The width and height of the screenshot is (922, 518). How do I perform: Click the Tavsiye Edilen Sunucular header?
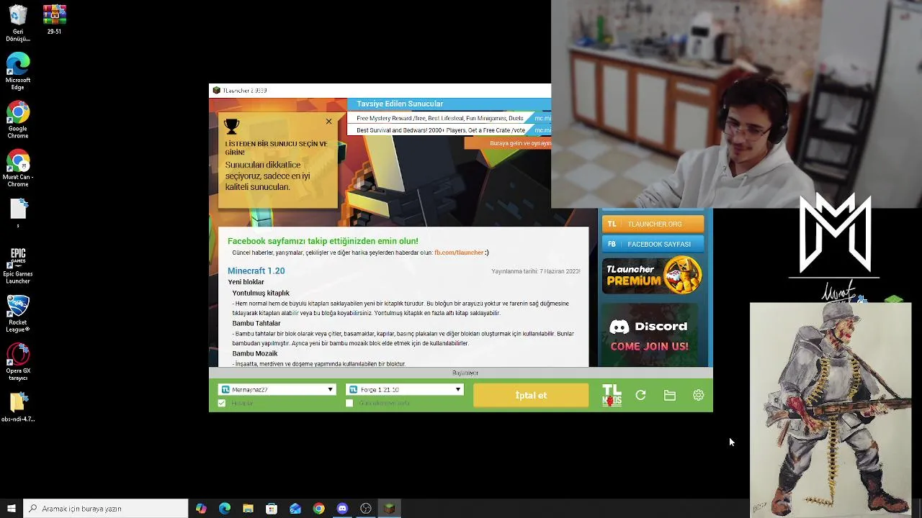click(400, 104)
